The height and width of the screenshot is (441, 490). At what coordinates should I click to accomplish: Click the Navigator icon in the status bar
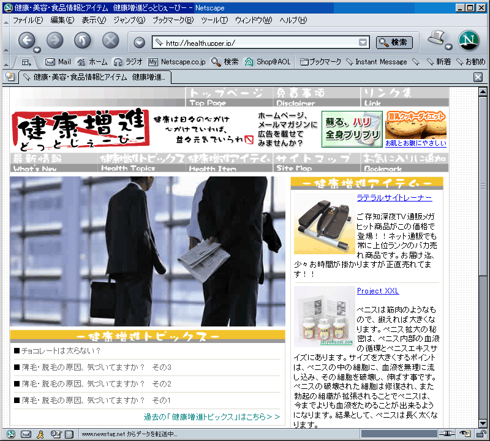click(11, 434)
